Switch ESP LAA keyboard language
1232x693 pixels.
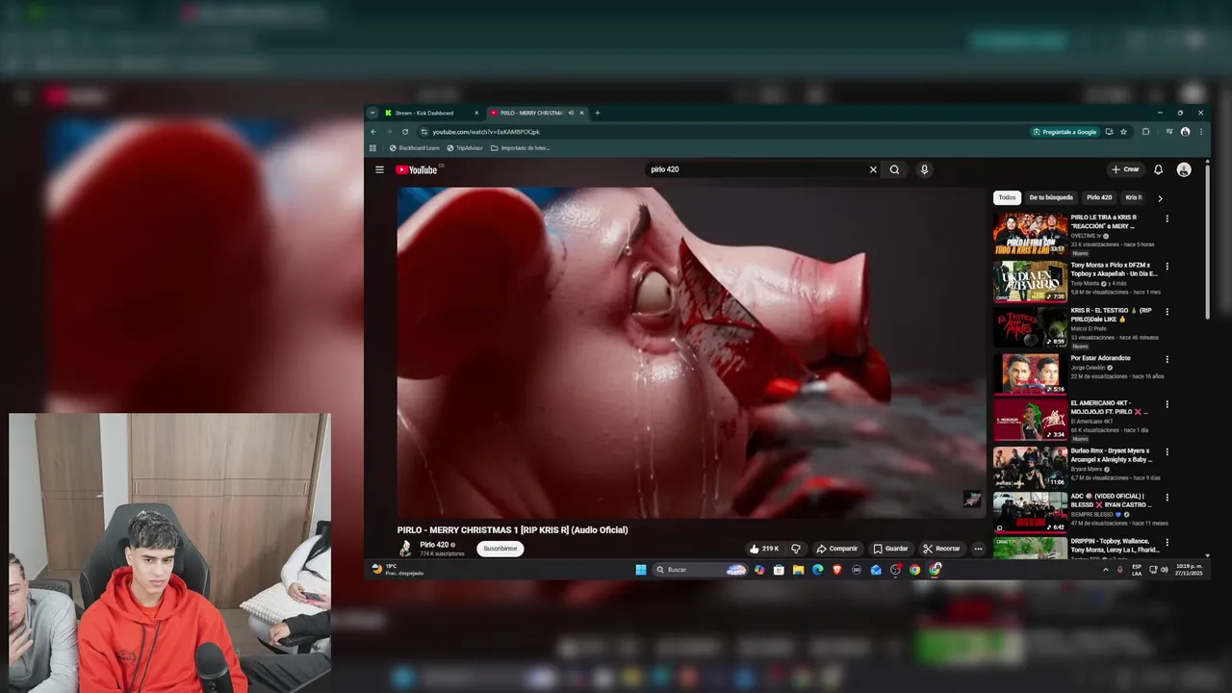point(1137,570)
